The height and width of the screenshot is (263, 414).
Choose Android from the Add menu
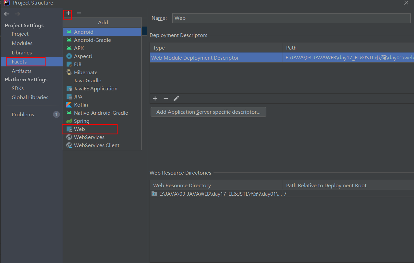102,32
